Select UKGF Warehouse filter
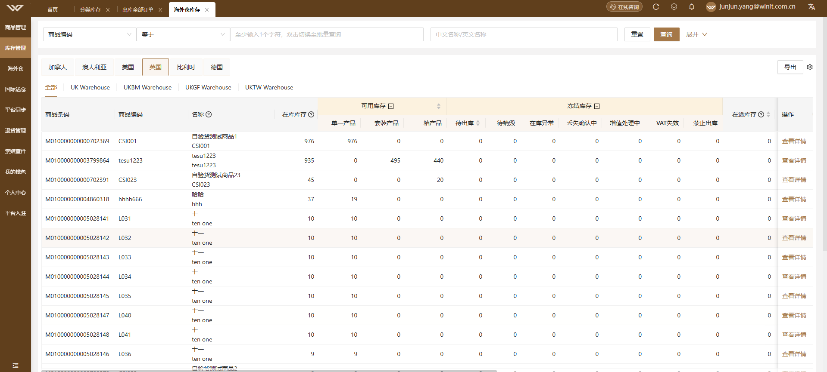 (x=208, y=87)
